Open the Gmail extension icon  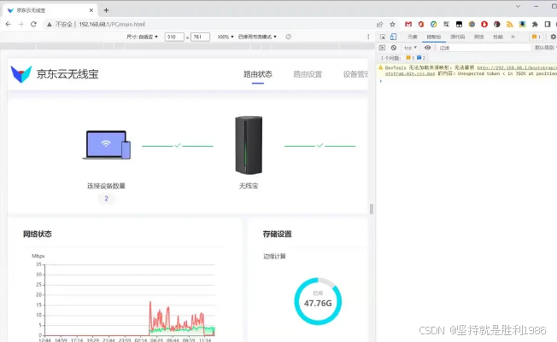pyautogui.click(x=408, y=24)
